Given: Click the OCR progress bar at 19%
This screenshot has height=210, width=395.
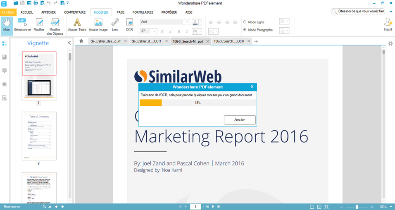Looking at the screenshot, I should point(198,103).
